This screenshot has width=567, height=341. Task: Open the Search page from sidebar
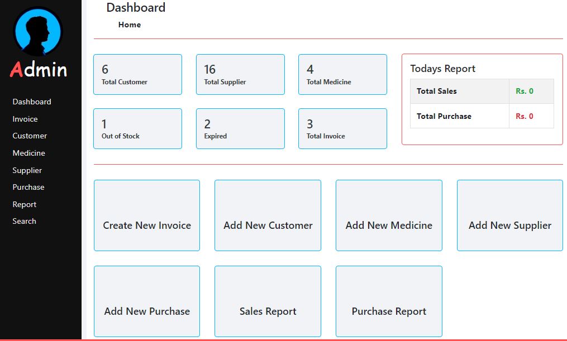pos(24,221)
